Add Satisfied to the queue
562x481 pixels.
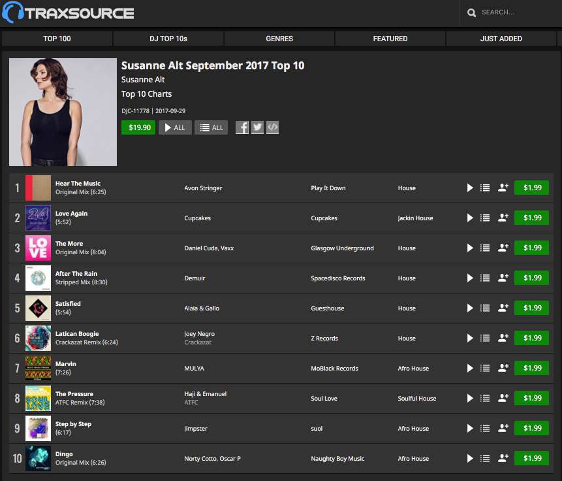tap(485, 308)
